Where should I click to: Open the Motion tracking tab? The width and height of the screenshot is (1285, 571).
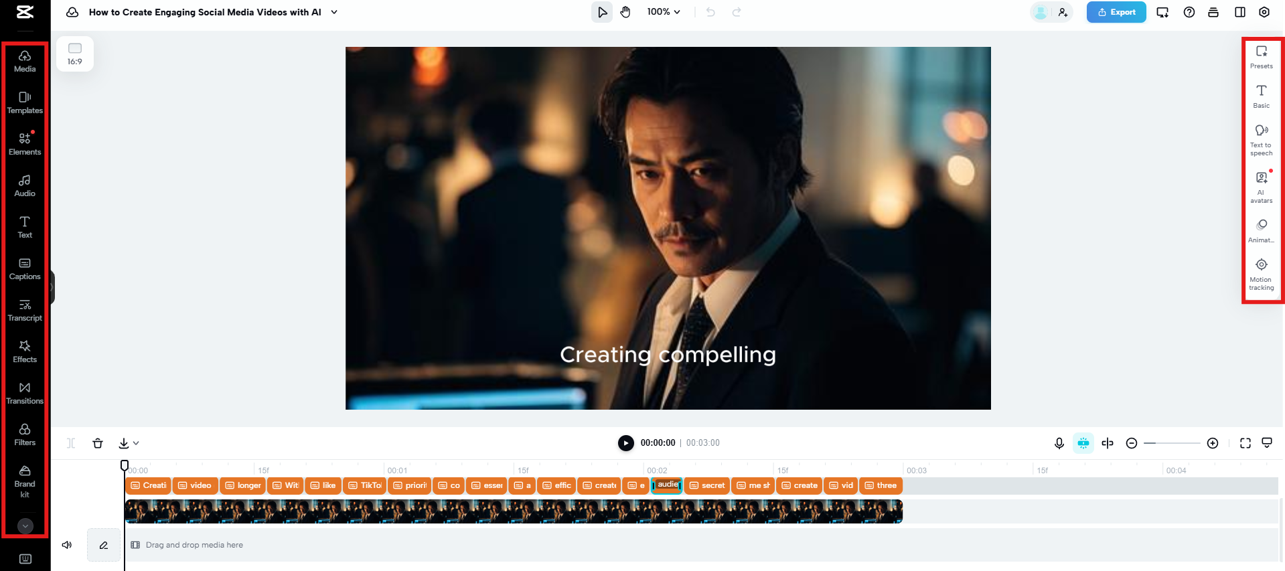(x=1262, y=274)
